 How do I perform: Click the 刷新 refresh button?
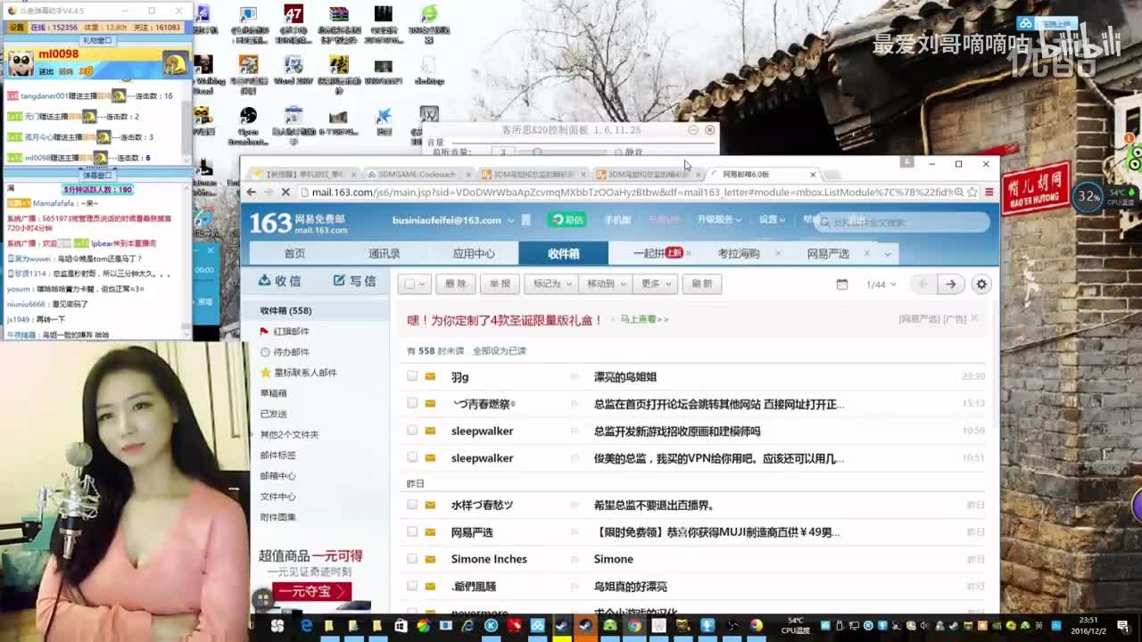coord(702,284)
